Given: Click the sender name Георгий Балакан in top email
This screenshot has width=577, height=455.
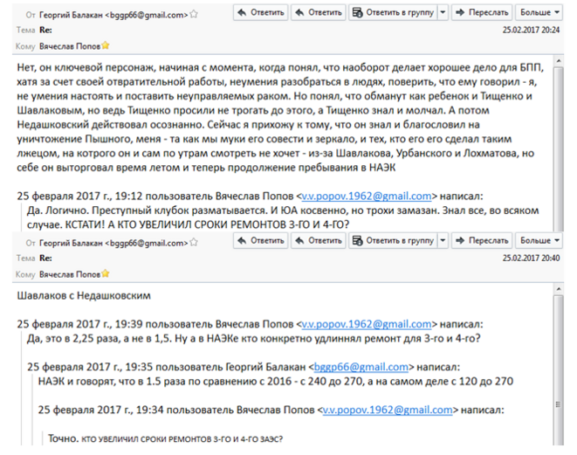Looking at the screenshot, I should tap(71, 15).
